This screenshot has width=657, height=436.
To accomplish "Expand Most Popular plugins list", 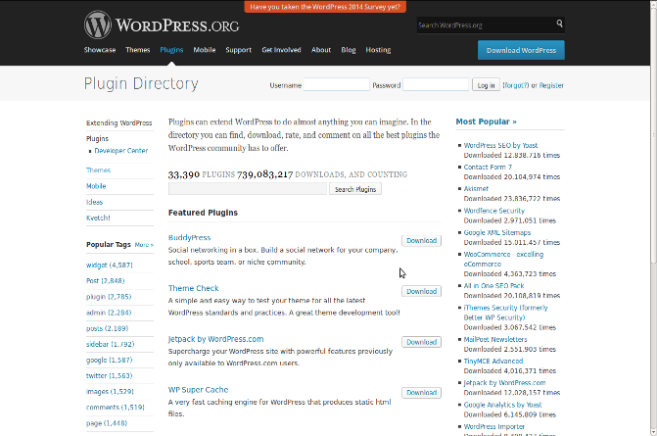I will pos(486,122).
